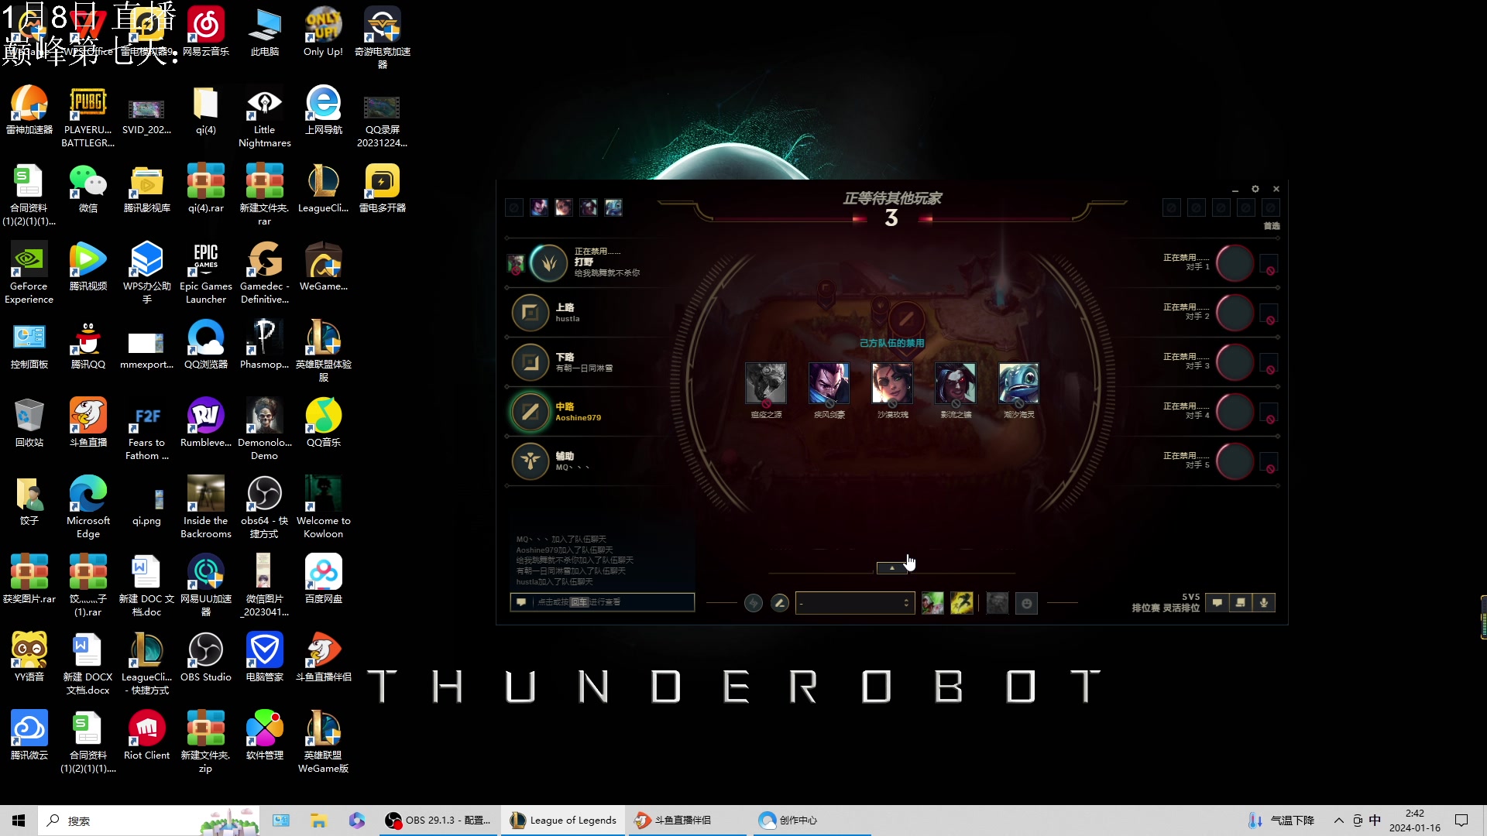Image resolution: width=1487 pixels, height=836 pixels.
Task: Expand the champion grid arrow tab
Action: [x=891, y=568]
